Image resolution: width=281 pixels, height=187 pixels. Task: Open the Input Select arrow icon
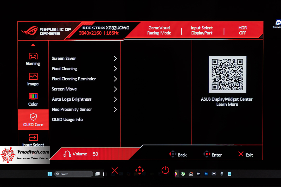click(33, 137)
